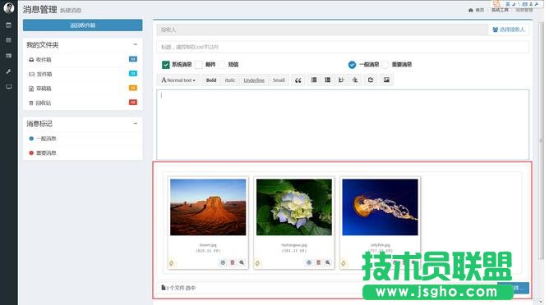Open the calendar icon in dark sidebar

[9, 25]
